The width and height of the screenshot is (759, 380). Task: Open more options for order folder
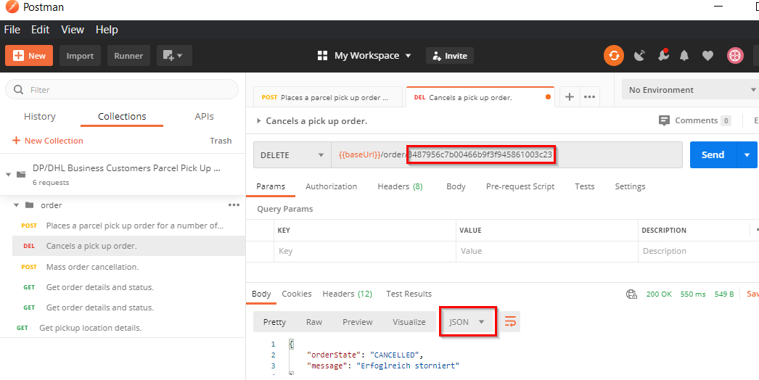tap(234, 205)
